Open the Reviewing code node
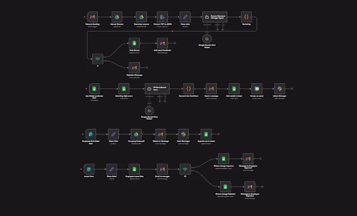Image resolution: width=357 pixels, height=216 pixels. point(246,17)
